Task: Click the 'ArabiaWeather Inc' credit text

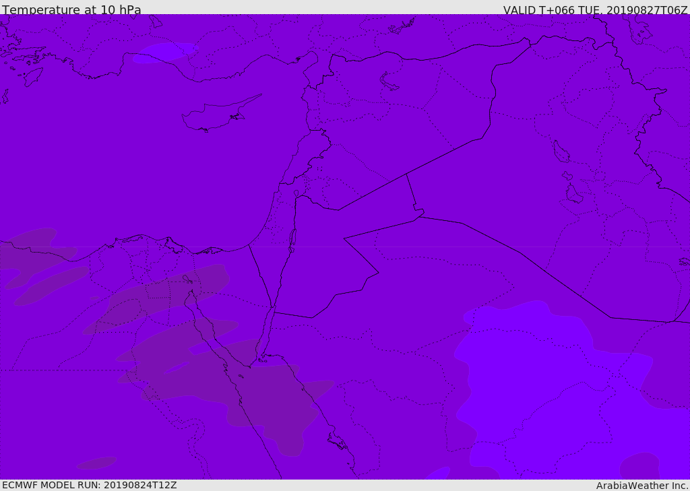Action: (642, 486)
